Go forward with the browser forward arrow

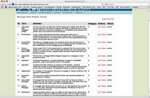[6, 4]
